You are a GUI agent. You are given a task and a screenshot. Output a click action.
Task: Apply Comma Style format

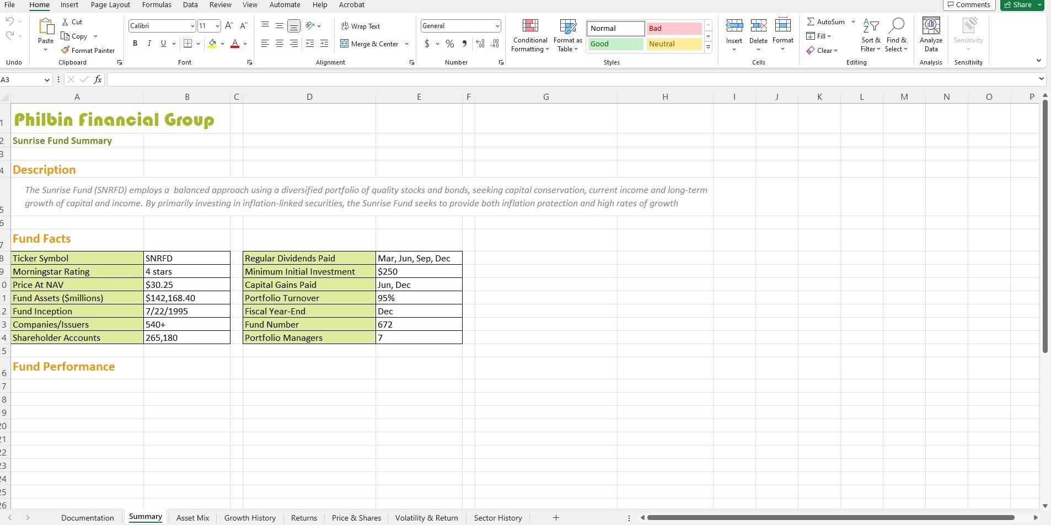[464, 44]
